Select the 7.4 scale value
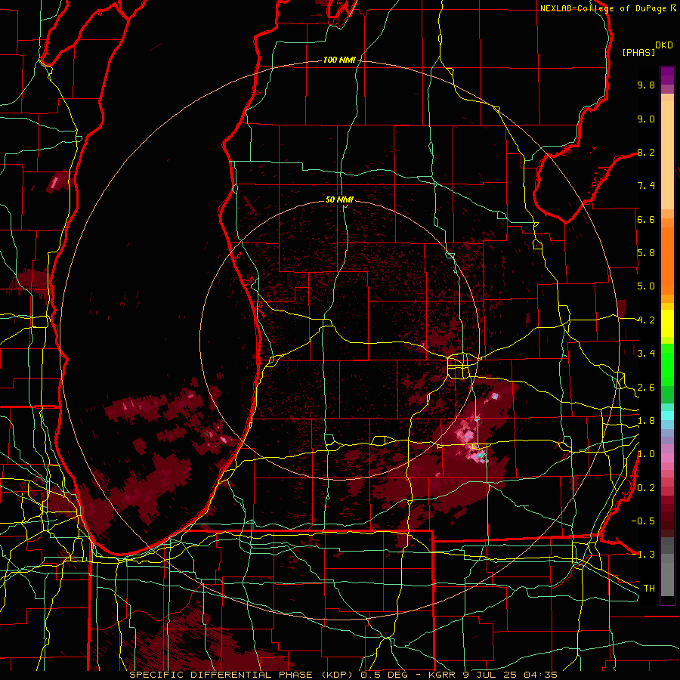This screenshot has width=680, height=680. pyautogui.click(x=646, y=186)
